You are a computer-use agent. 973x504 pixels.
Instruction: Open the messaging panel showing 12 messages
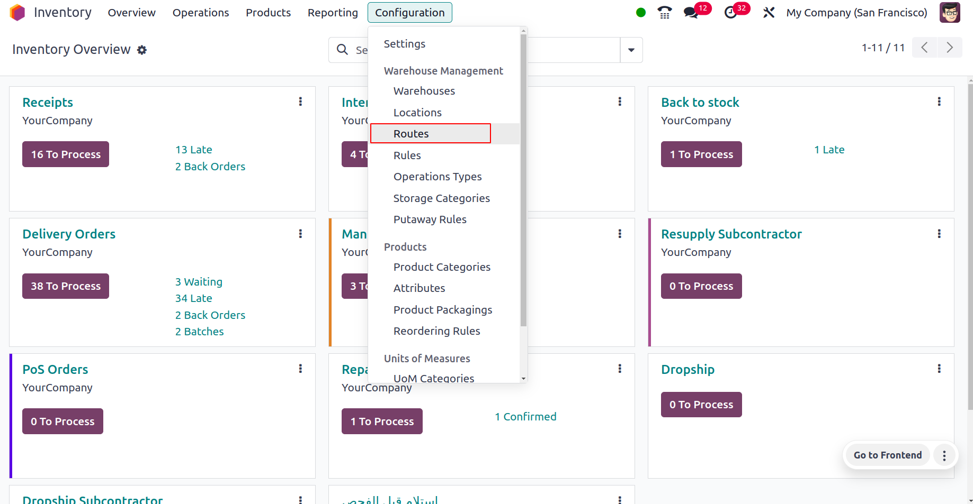[x=690, y=12]
